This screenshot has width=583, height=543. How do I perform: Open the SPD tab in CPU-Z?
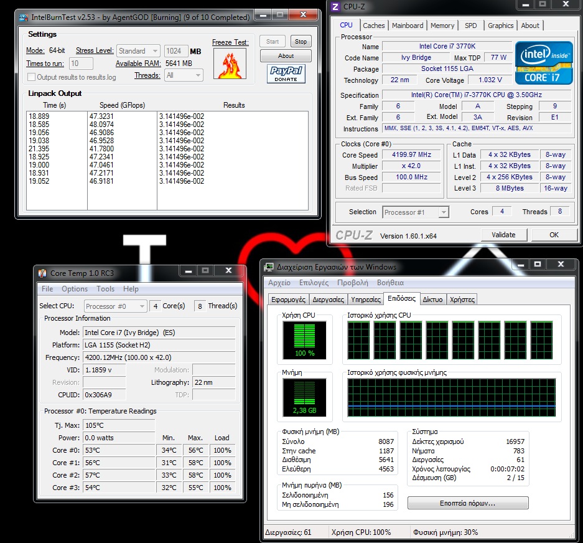tap(471, 26)
